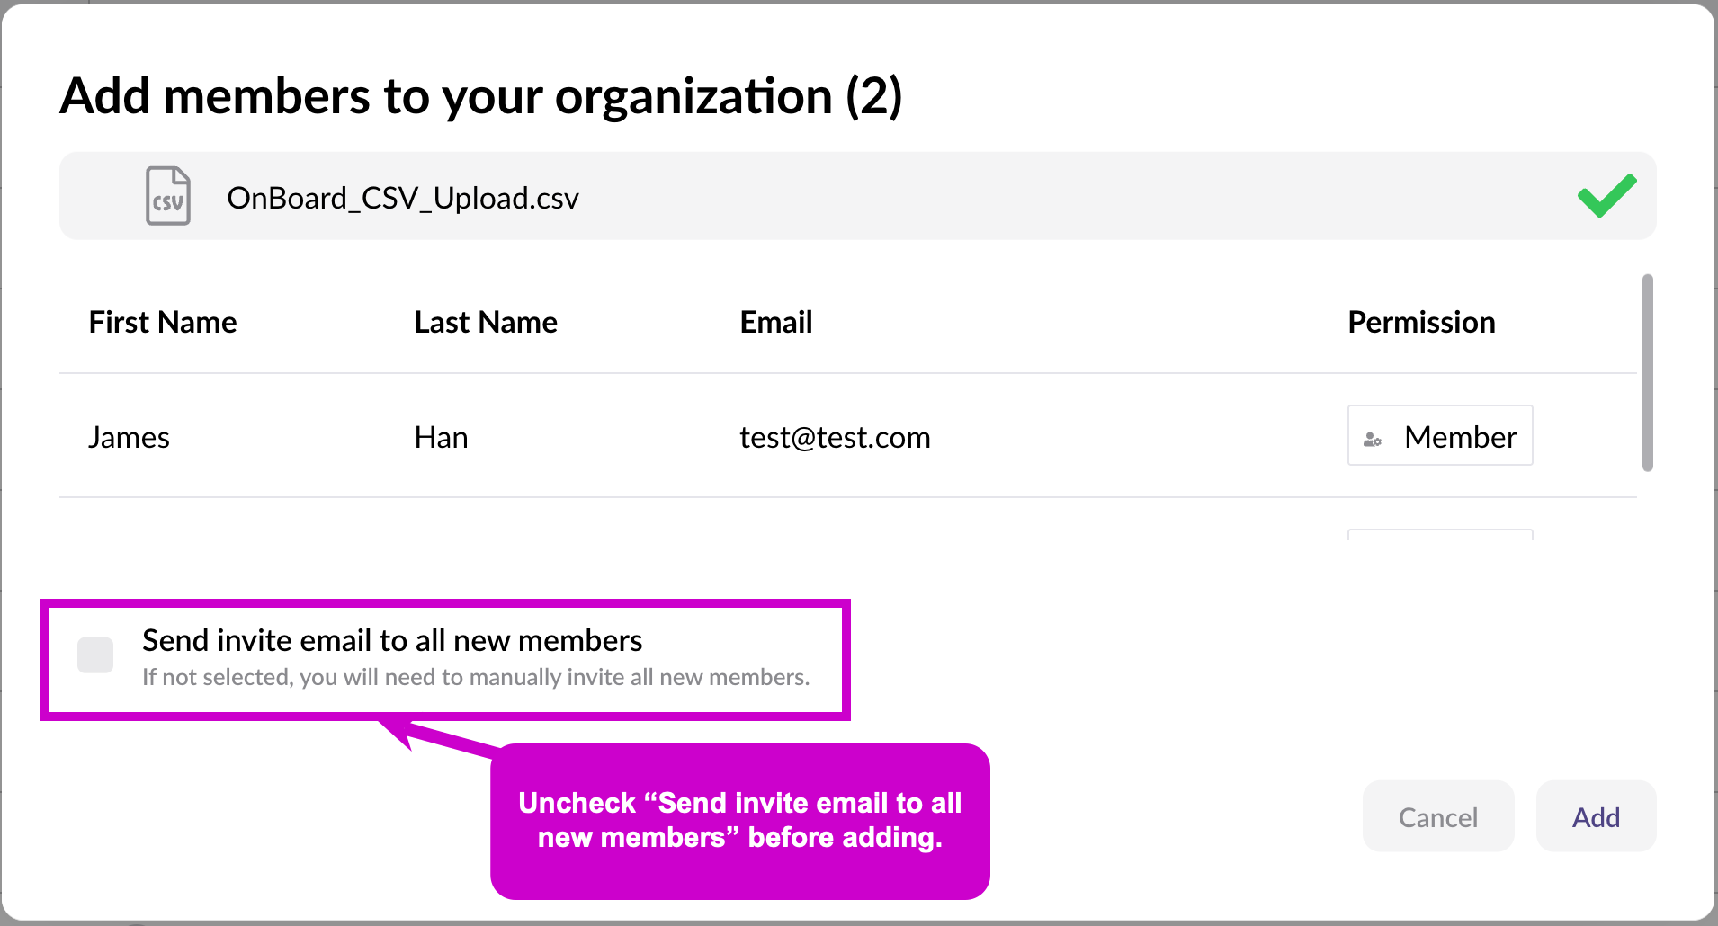Click the member list vertical scrollbar
Screen dimensions: 1718x926
point(1647,372)
